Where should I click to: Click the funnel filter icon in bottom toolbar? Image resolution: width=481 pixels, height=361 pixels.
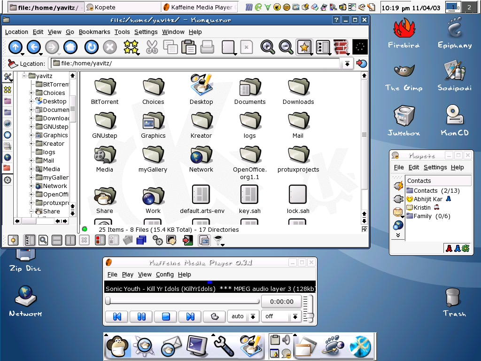point(218,240)
